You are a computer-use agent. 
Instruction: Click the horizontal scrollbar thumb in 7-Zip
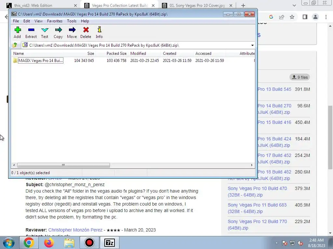point(63,165)
